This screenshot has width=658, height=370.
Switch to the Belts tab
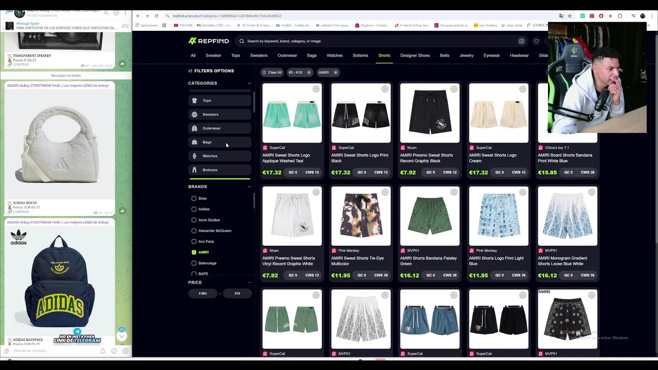click(445, 55)
